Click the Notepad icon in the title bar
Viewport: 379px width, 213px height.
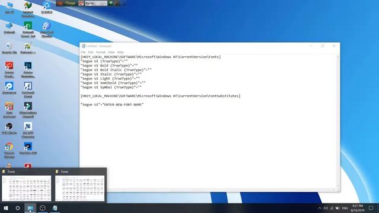83,46
